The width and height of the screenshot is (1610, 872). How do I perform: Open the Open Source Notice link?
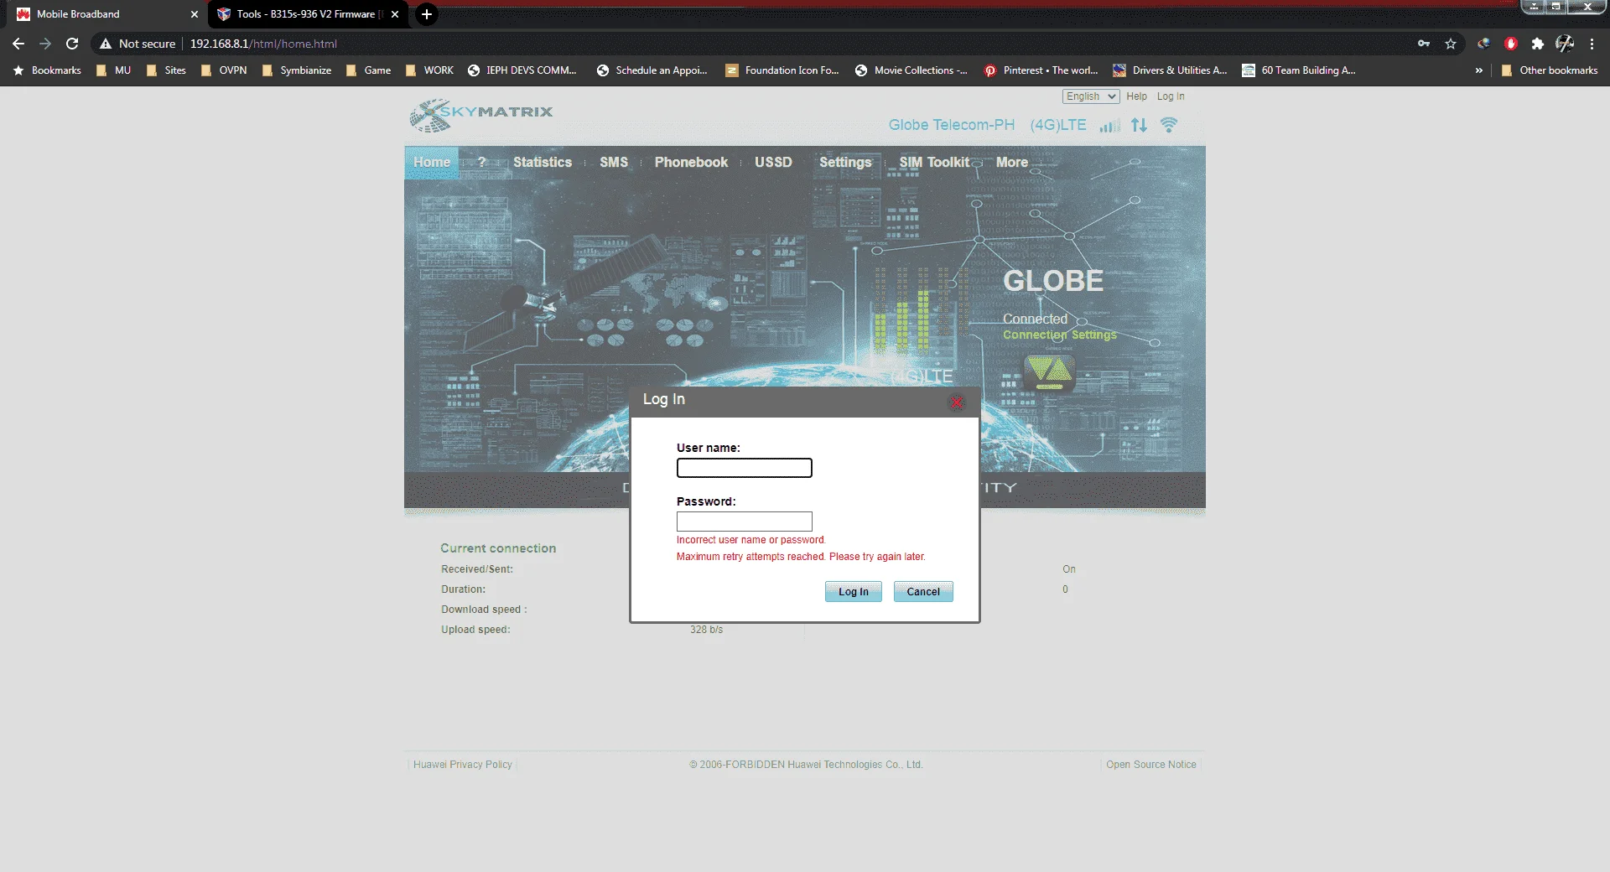click(1151, 765)
